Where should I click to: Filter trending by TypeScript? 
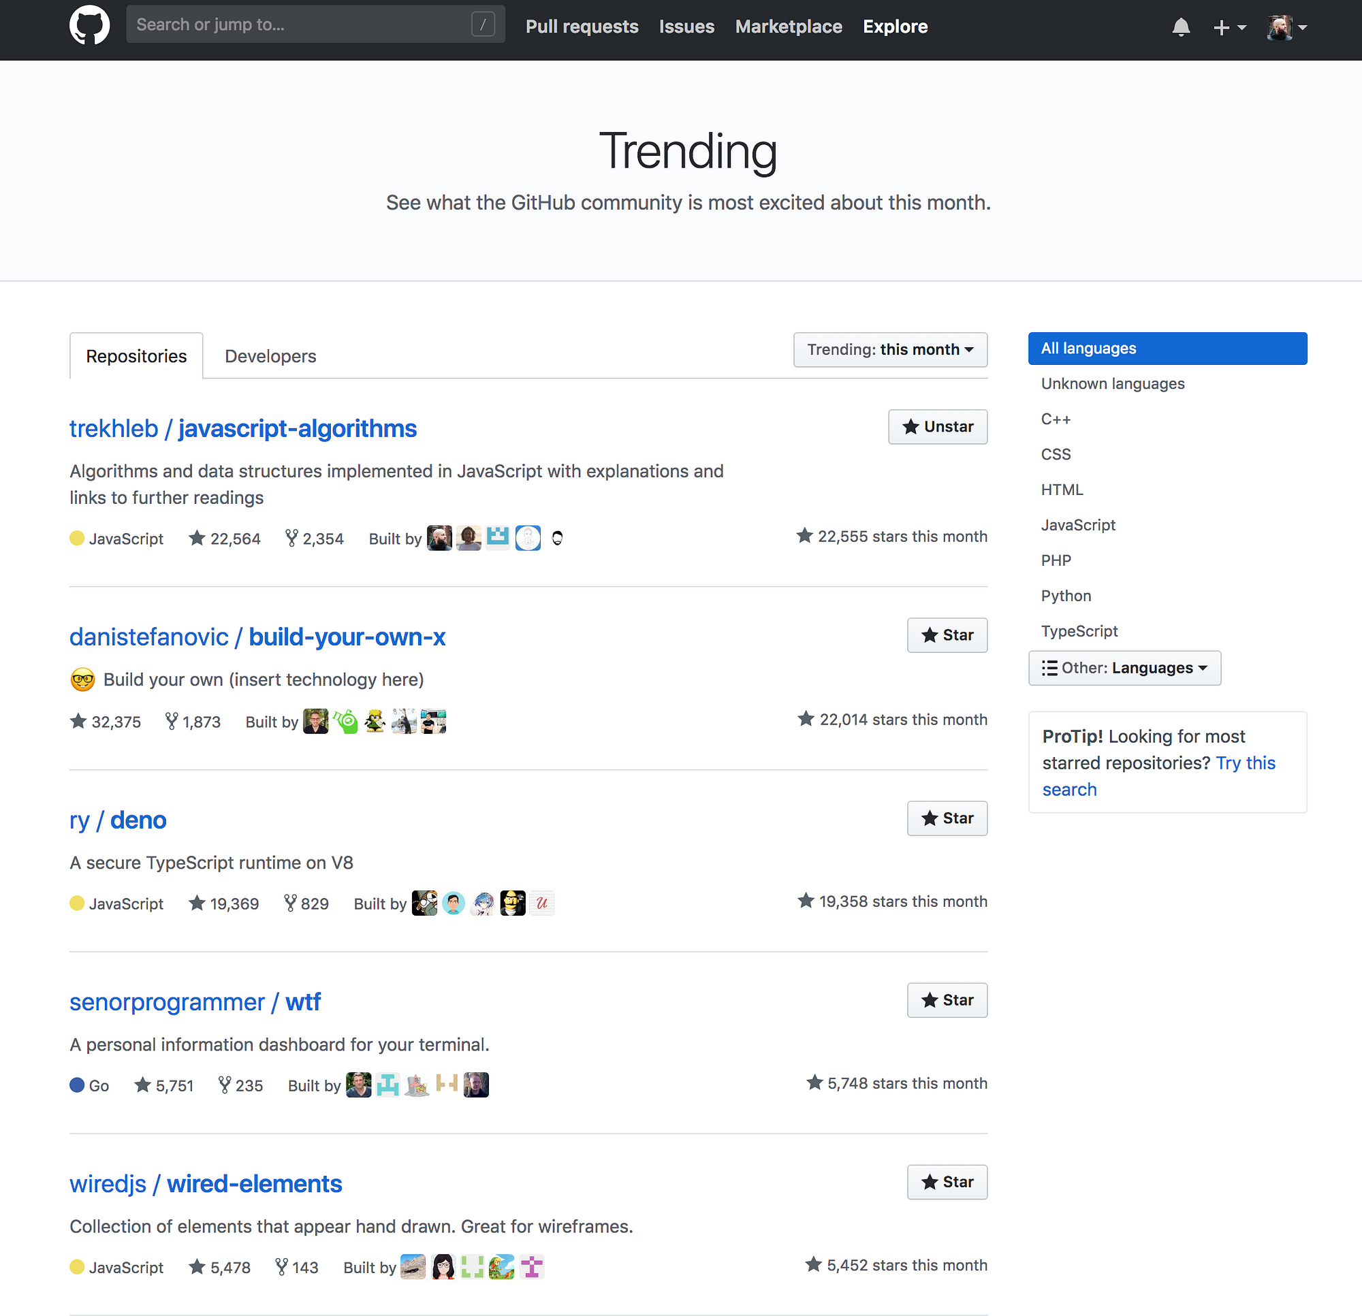(x=1079, y=632)
